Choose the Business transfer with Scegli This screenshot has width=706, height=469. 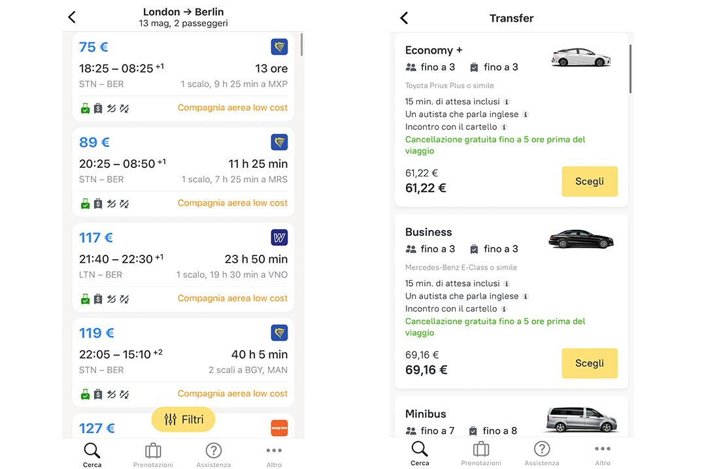pyautogui.click(x=589, y=363)
